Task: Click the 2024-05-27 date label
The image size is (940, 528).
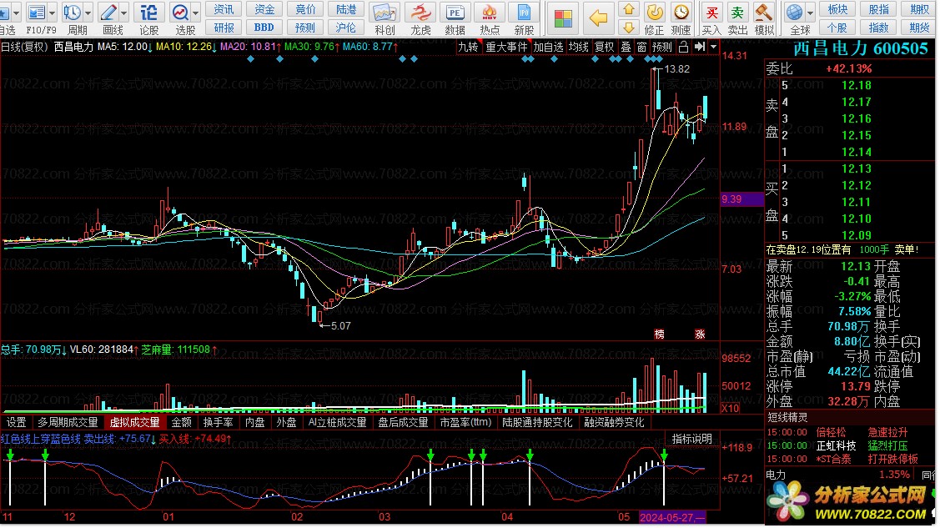Action: 672,517
